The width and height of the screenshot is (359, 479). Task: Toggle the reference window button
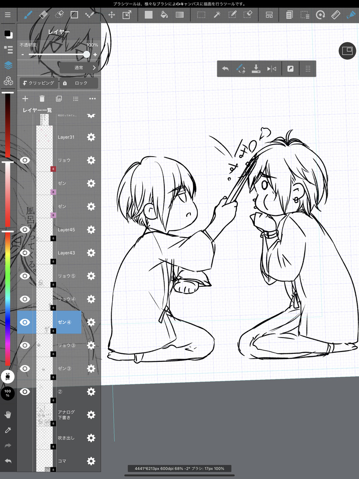point(347,51)
